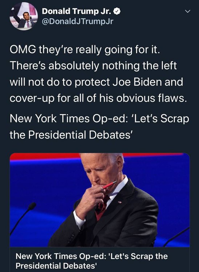Viewport: 199px width, 272px height.
Task: Click the tweet line 'There's absolutely nothing the left'
Action: (x=93, y=66)
